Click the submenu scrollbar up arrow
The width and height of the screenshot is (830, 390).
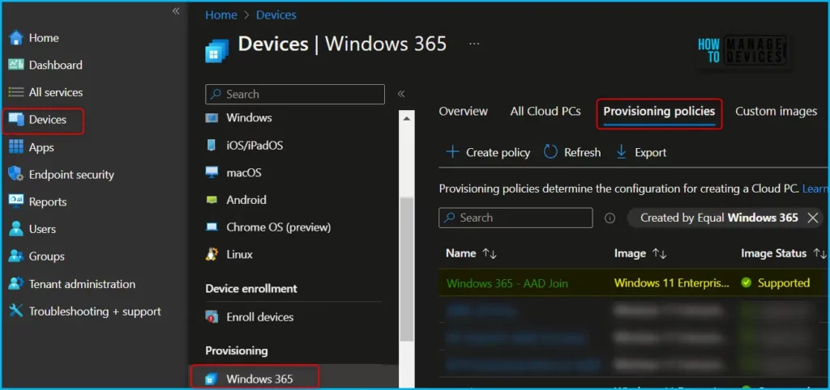pos(406,119)
